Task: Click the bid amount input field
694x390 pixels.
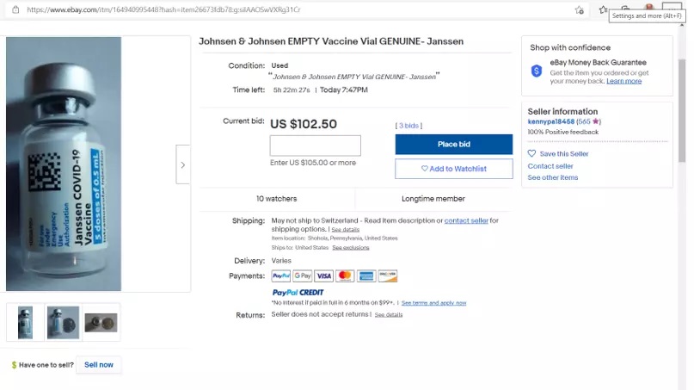Action: (x=315, y=145)
